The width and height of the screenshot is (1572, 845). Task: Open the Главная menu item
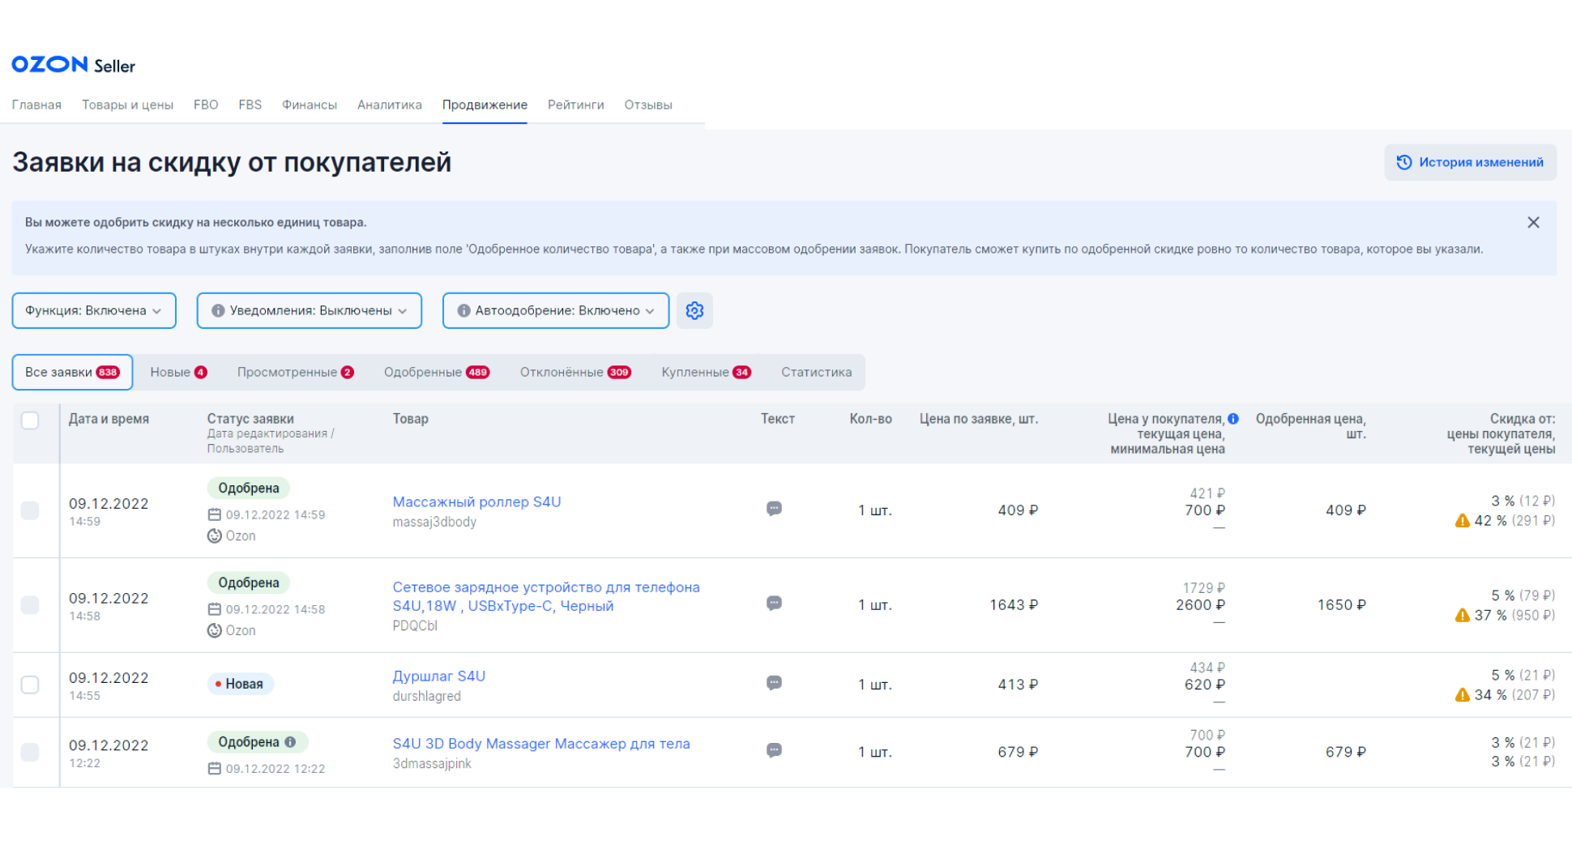36,105
